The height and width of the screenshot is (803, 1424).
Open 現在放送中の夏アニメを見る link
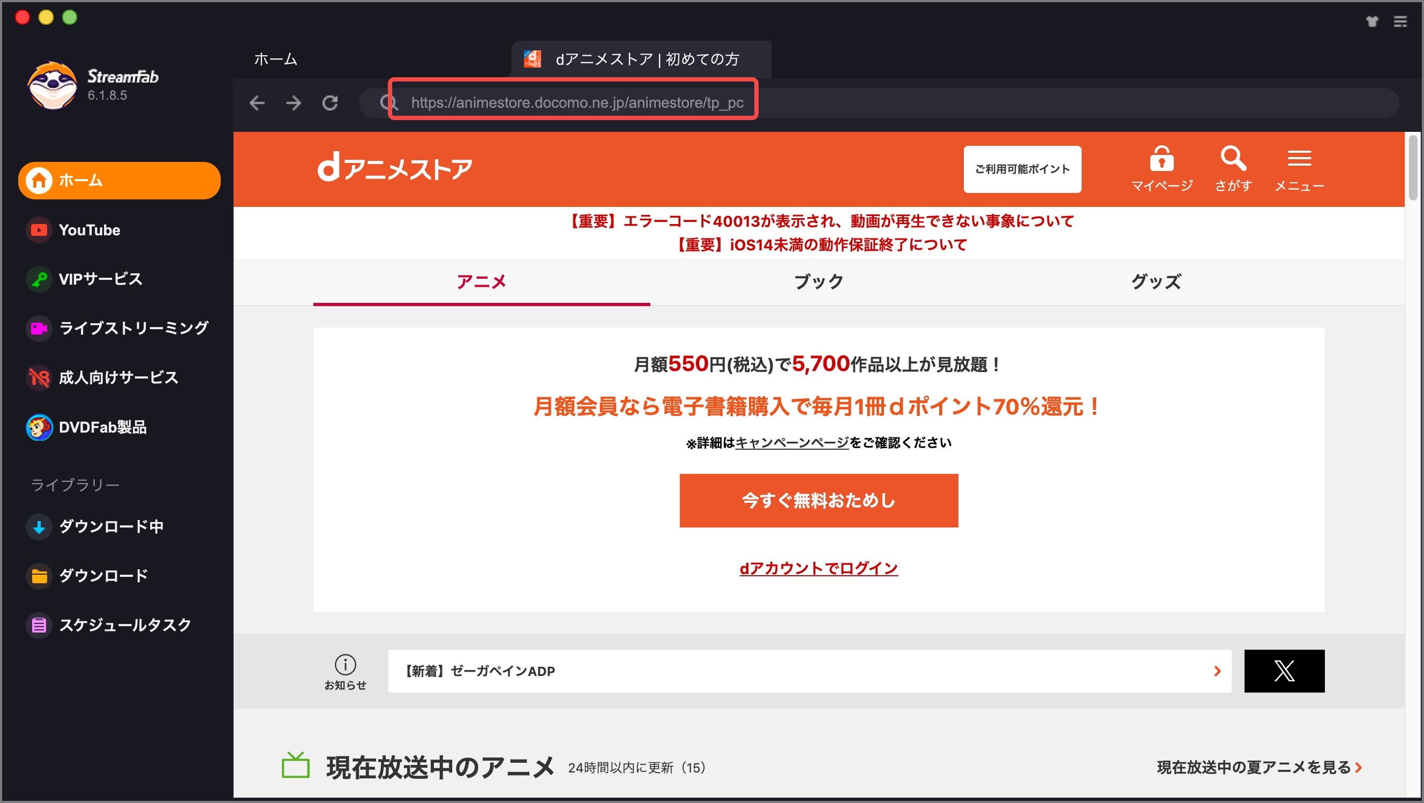pyautogui.click(x=1260, y=768)
